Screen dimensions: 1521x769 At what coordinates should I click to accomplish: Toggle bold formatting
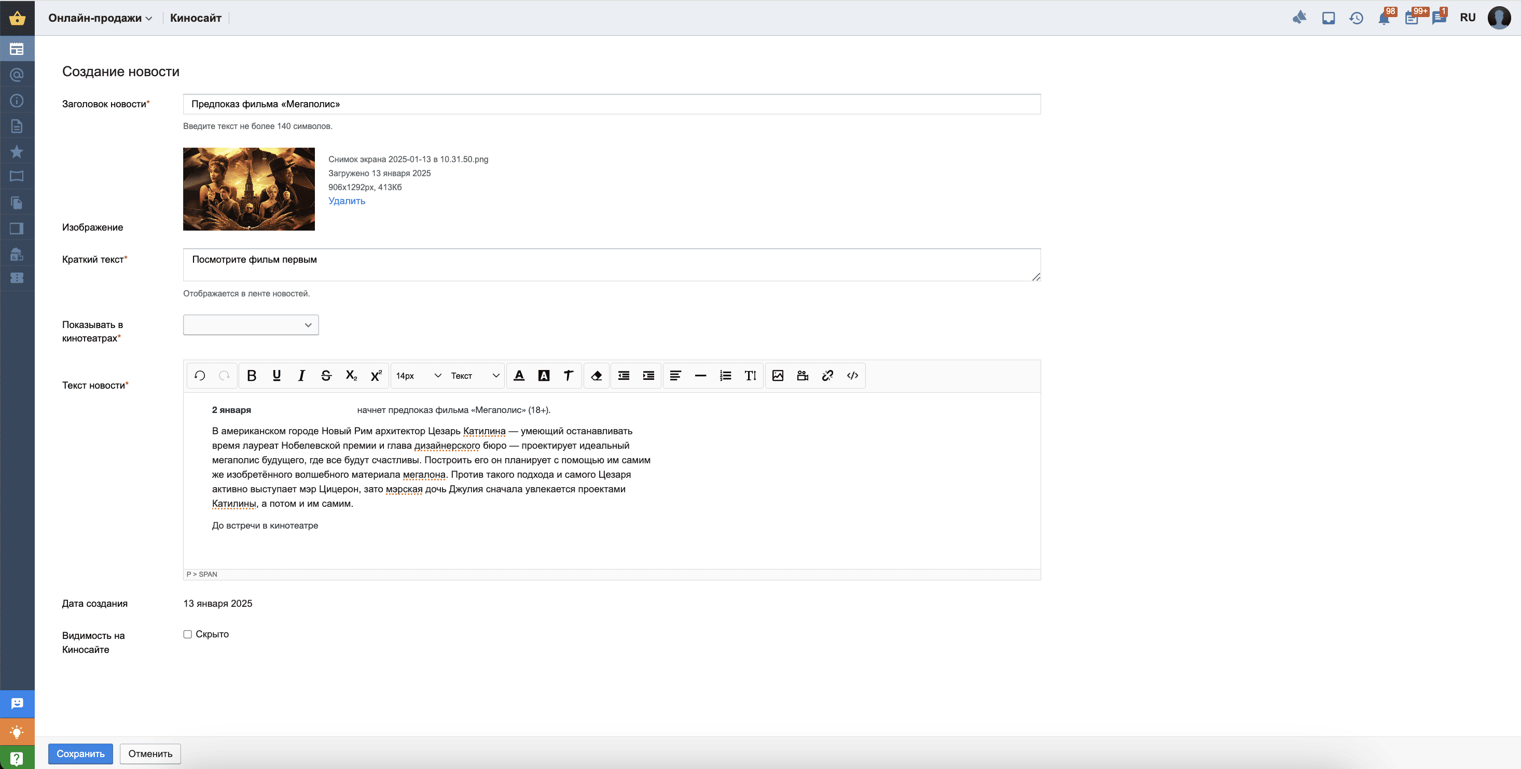coord(252,376)
